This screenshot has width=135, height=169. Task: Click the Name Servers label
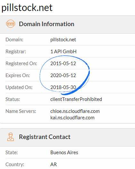coord(21,111)
